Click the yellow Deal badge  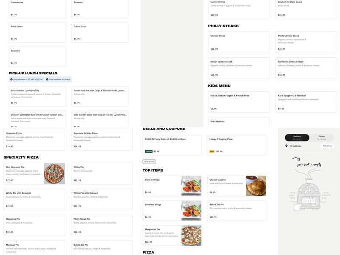coord(212,151)
